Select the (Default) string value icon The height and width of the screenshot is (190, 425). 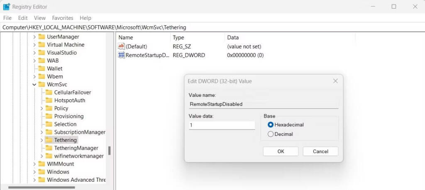(122, 46)
